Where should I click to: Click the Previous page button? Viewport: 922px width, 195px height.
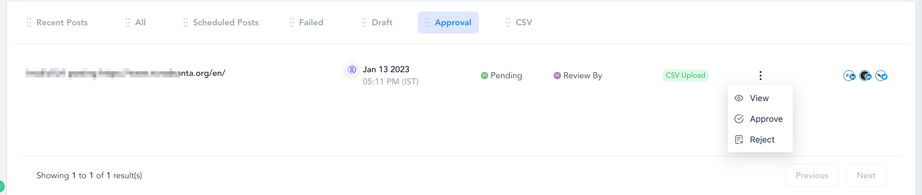(x=811, y=175)
